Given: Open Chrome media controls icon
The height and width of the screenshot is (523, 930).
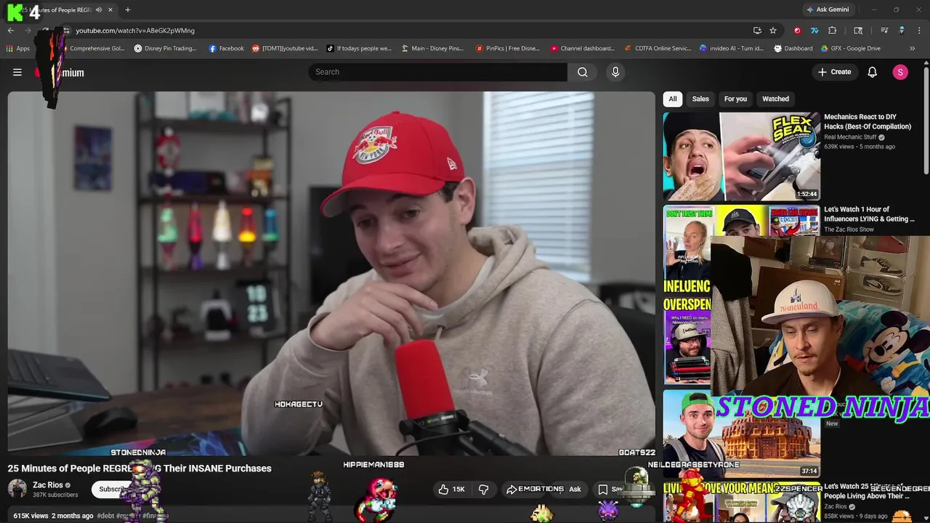Looking at the screenshot, I should [884, 31].
